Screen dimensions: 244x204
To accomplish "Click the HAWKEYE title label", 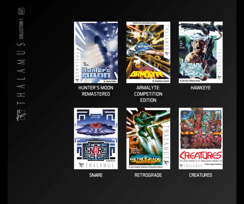I will (201, 88).
